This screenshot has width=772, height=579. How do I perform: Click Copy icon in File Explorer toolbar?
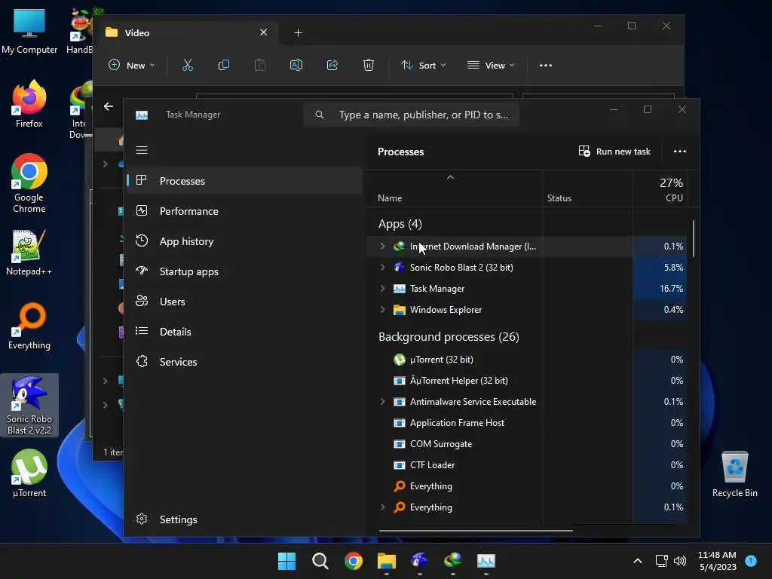point(223,65)
